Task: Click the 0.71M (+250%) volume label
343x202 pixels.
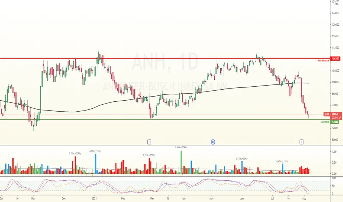Action: coord(149,155)
